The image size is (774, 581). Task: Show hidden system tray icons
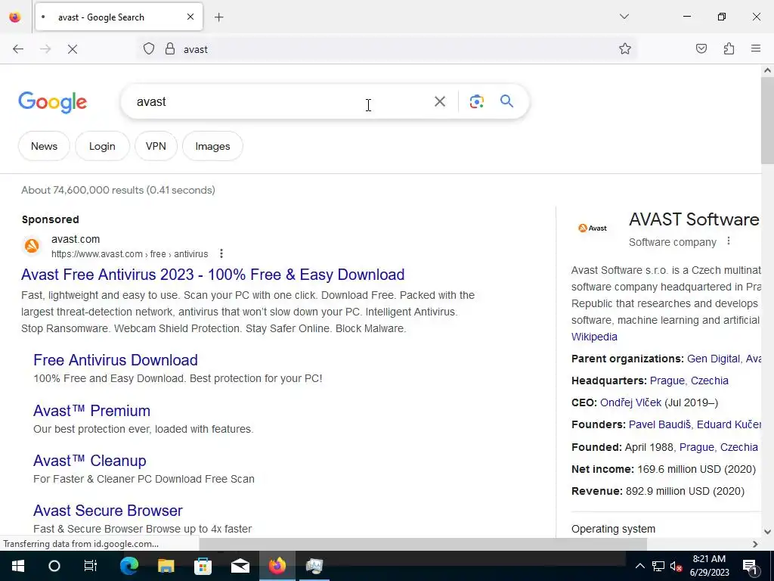[x=639, y=566]
